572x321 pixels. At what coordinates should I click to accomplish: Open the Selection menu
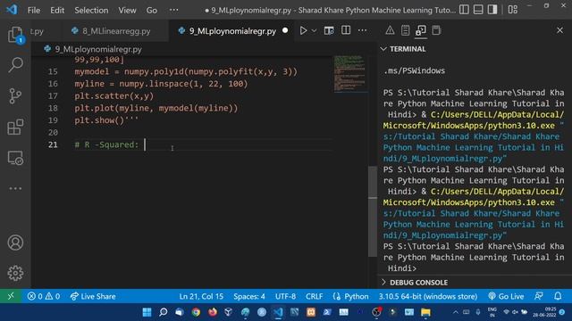click(91, 10)
